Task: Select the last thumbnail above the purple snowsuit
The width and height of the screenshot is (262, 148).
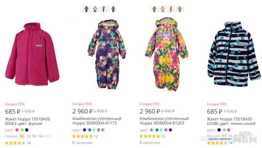Action: point(113,9)
